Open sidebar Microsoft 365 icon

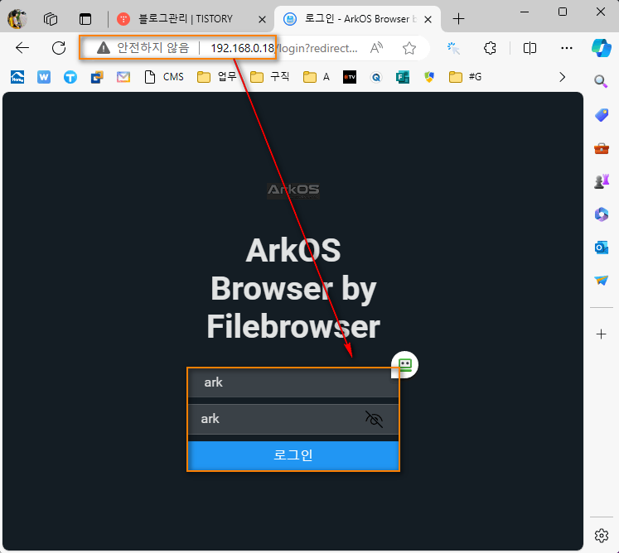point(602,214)
